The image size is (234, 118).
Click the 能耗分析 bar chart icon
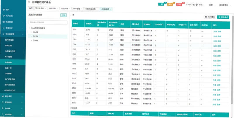(x=3, y=96)
